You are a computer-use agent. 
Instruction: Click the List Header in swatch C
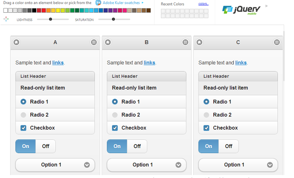(238, 76)
